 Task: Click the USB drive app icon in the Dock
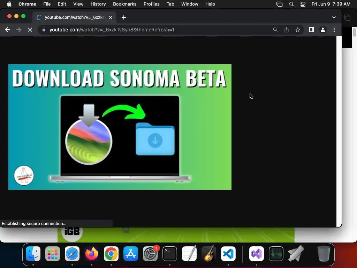point(296,254)
